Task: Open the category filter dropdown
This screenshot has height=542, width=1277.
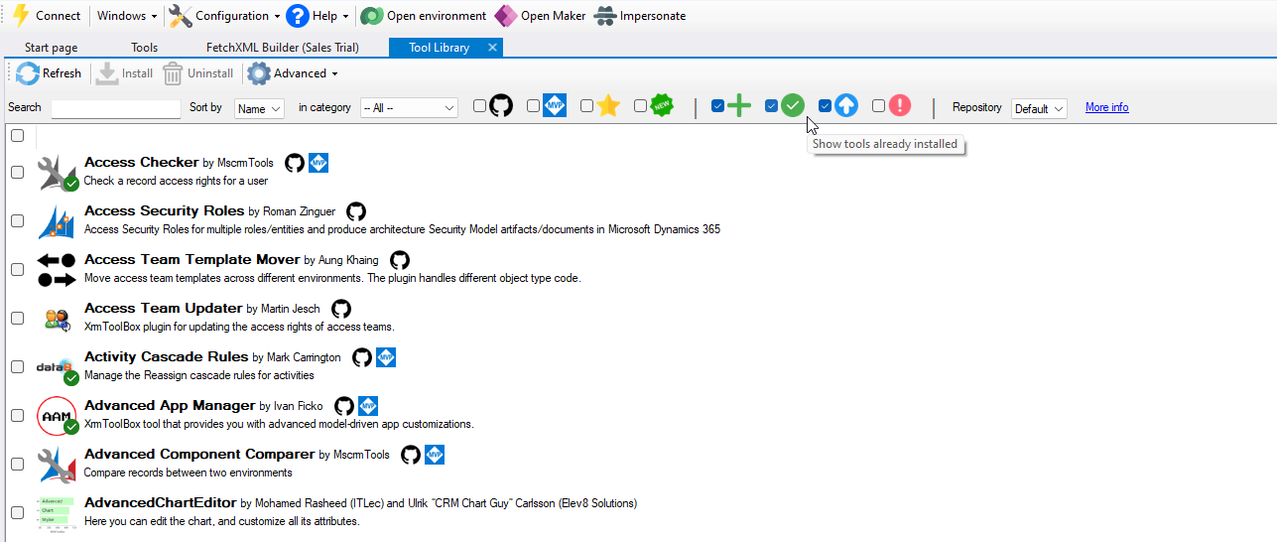Action: tap(409, 108)
